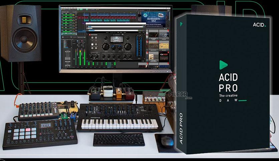Image resolution: width=279 pixels, height=161 pixels.
Task: Click the VU meter display in compressor plugin
Action: tap(116, 39)
